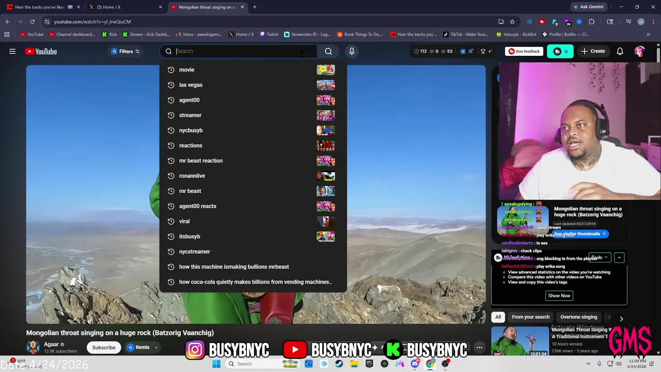This screenshot has width=661, height=372.
Task: Select the 'ronannlive' search suggestion
Action: [x=253, y=176]
